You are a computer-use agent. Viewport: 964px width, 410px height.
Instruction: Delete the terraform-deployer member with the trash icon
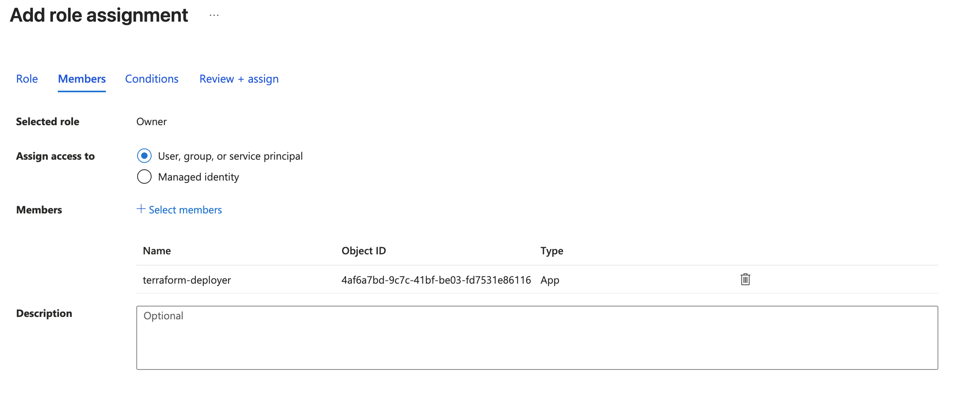[x=745, y=279]
